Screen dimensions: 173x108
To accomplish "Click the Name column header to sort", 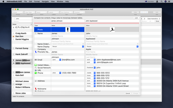I will 22,24.
